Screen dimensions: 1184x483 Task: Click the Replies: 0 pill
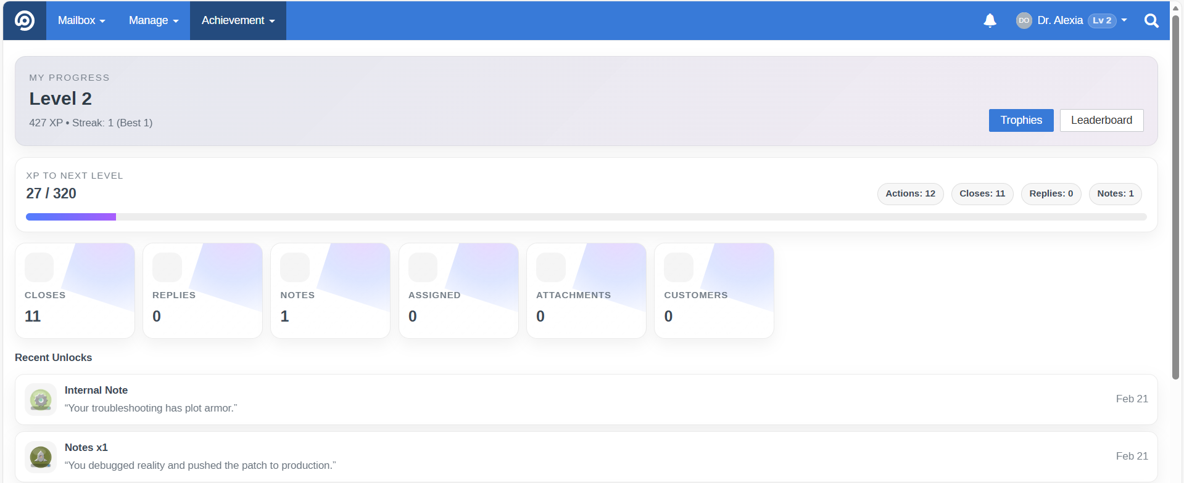pos(1051,193)
